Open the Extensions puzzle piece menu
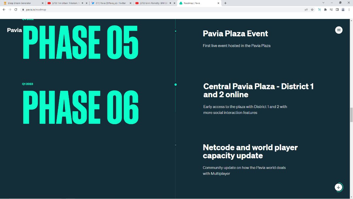The height and width of the screenshot is (199, 353). coord(325,10)
